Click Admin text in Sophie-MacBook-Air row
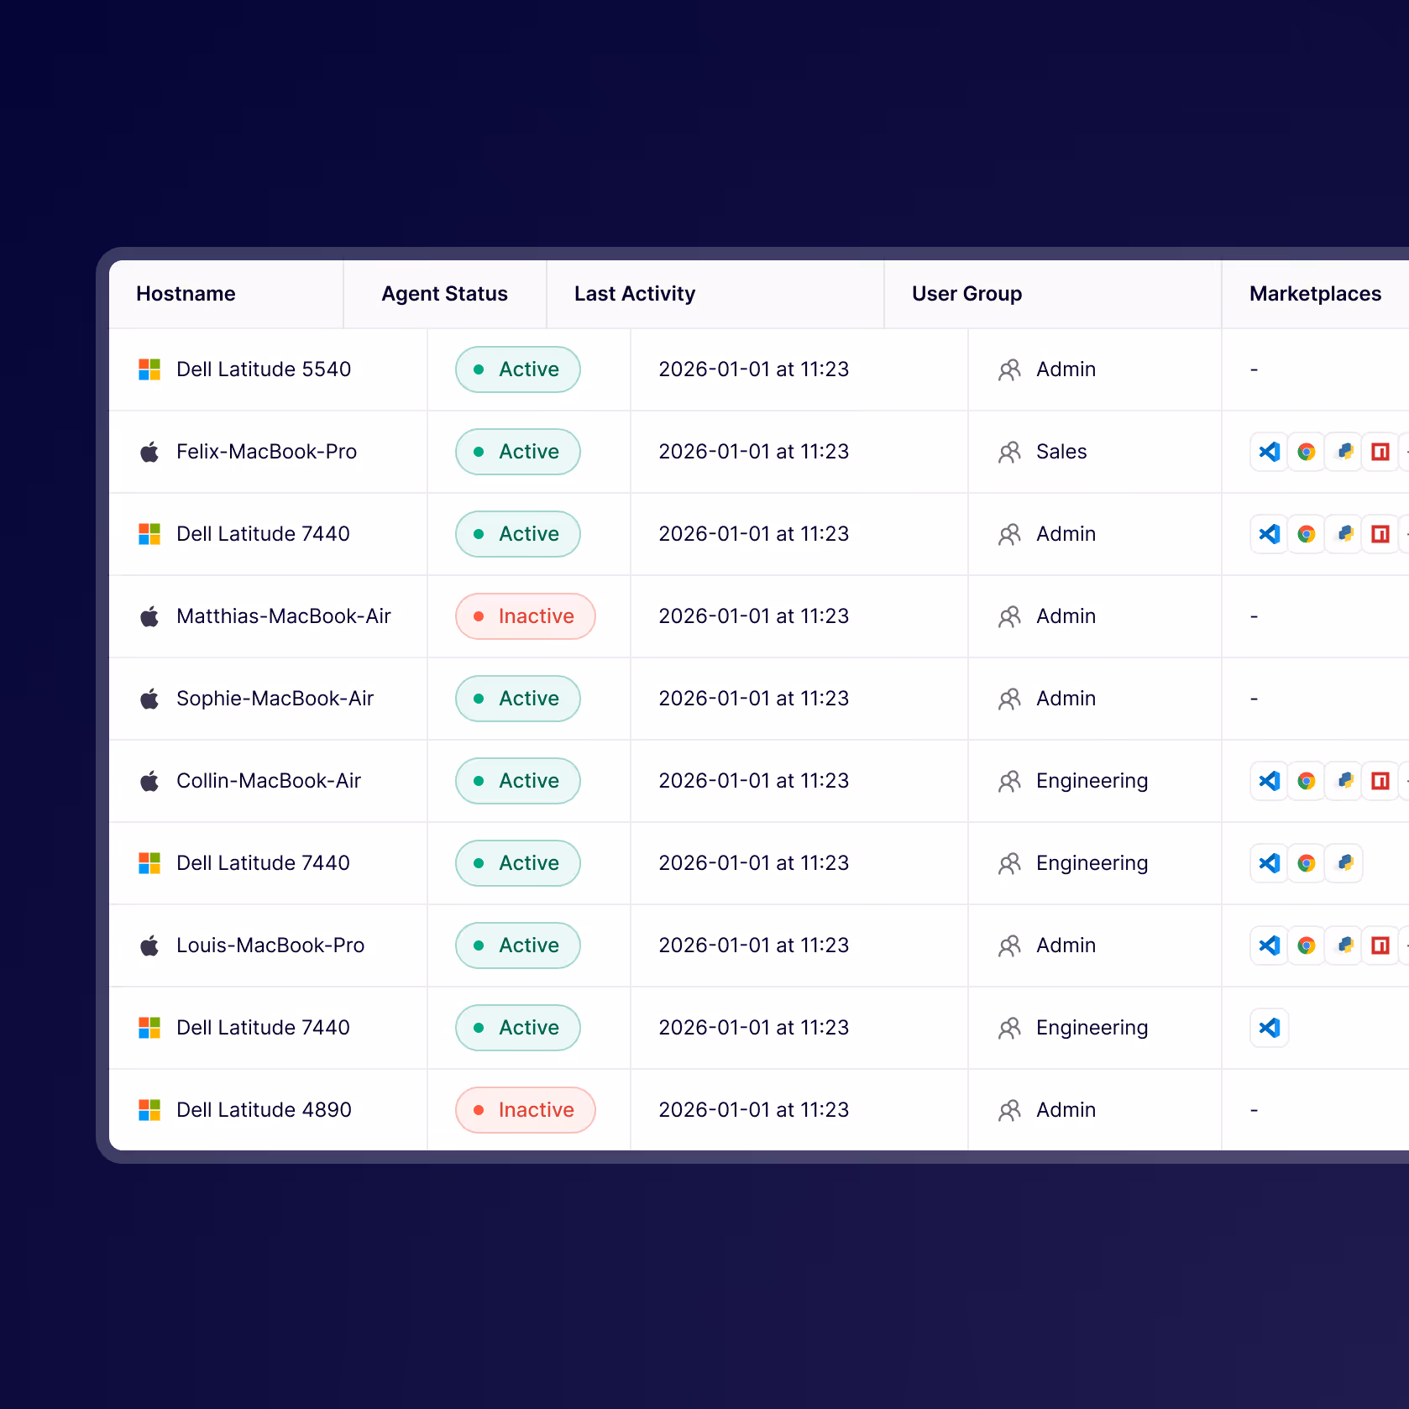This screenshot has width=1409, height=1409. point(1066,699)
